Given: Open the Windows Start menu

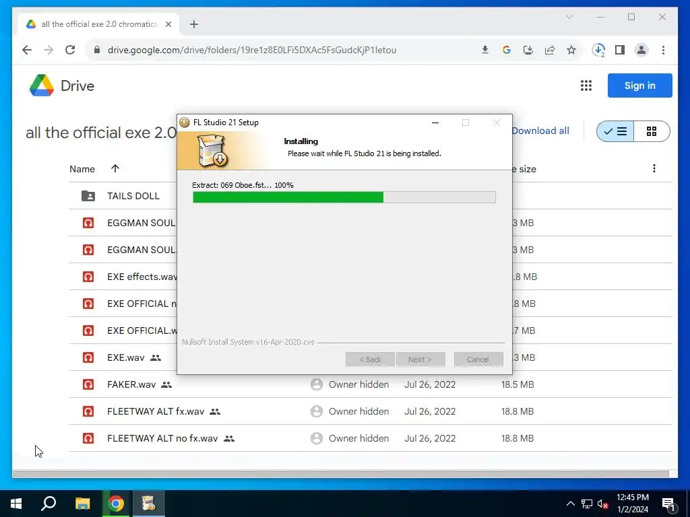Looking at the screenshot, I should pos(16,504).
